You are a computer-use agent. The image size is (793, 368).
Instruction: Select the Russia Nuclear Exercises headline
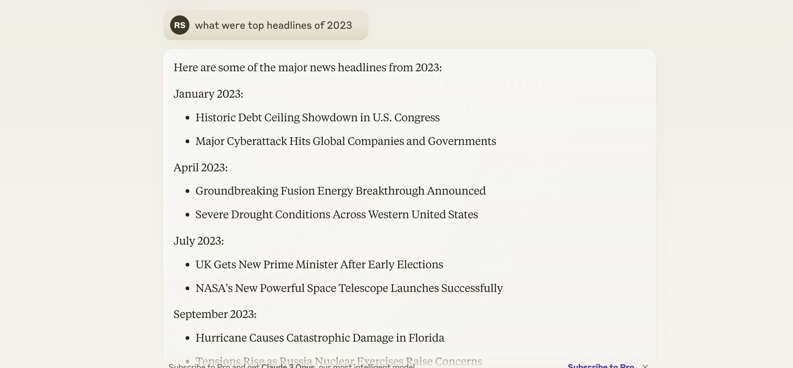(x=339, y=360)
